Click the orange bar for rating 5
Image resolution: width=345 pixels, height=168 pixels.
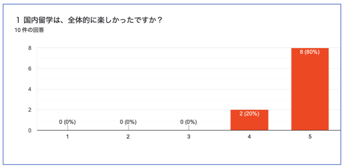tap(310, 89)
